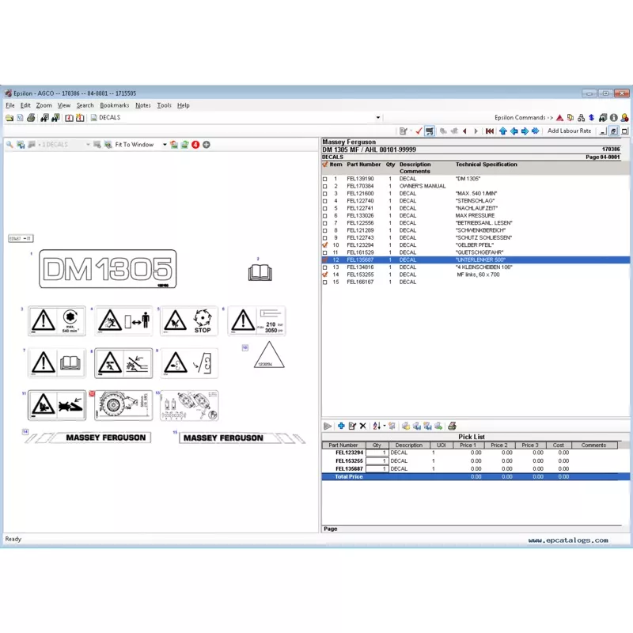The image size is (633, 633).
Task: Click the info circle icon in toolbar
Action: [614, 117]
